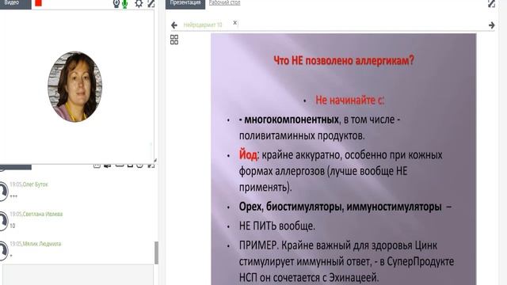Close the Нейродермит 10 presentation tab
Screen dimensions: 507x285
[235, 23]
